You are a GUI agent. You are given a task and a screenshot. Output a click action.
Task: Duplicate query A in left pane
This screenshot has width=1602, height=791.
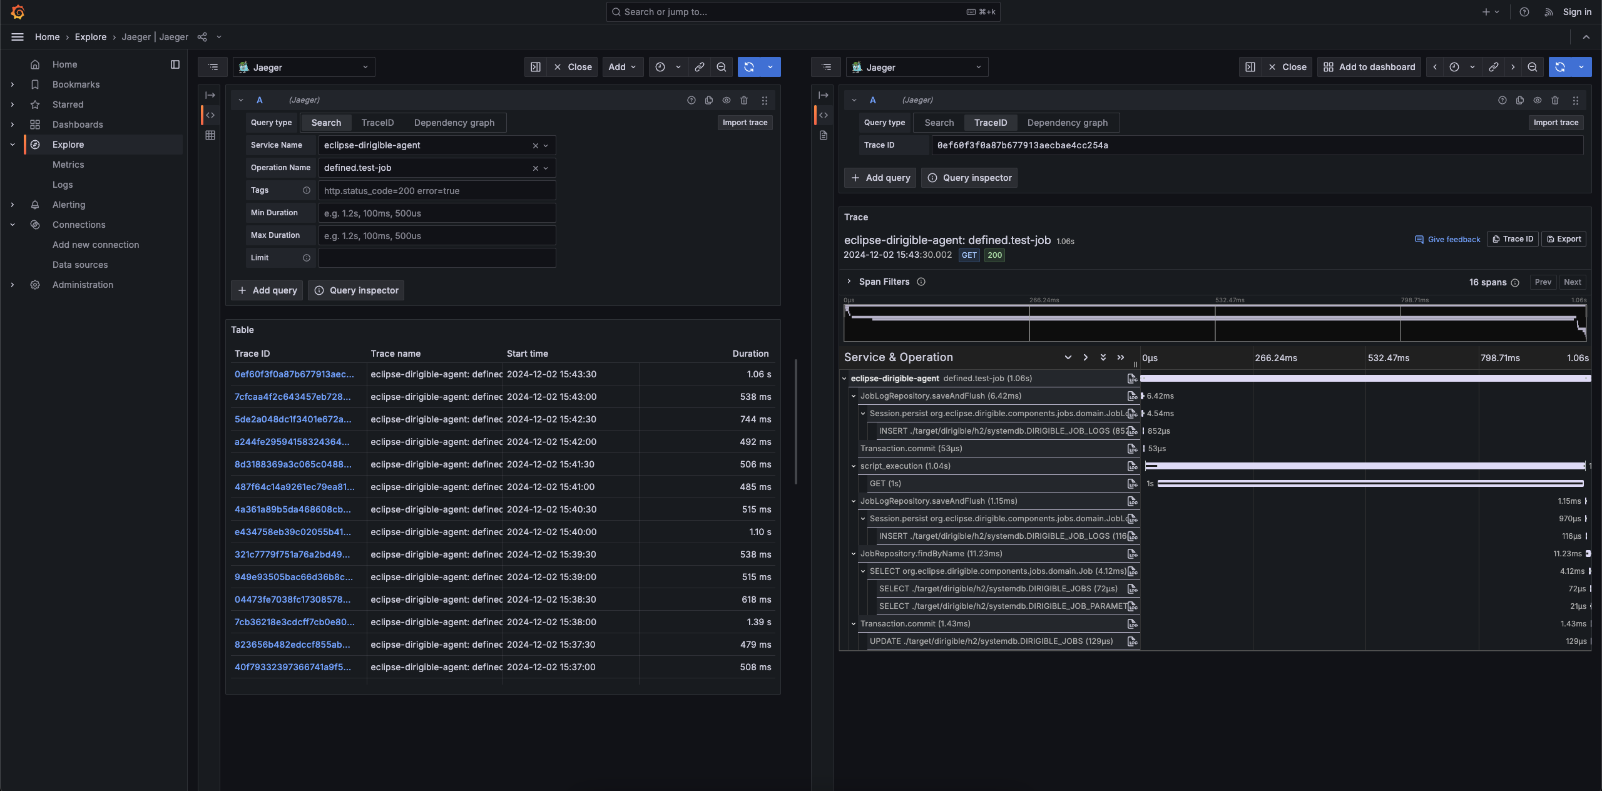pos(709,100)
